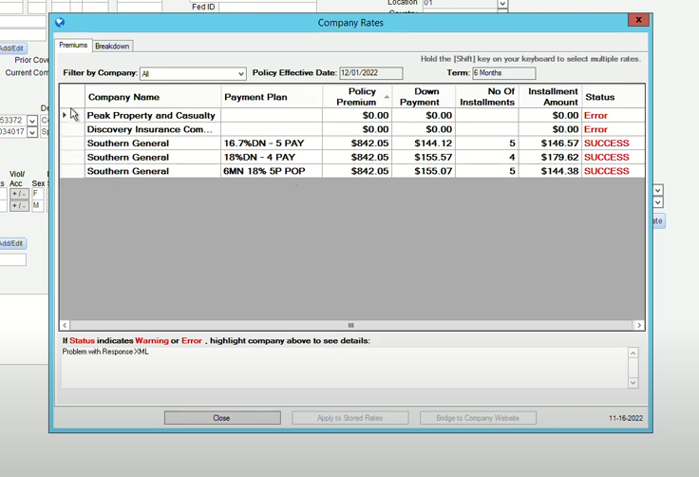
Task: Click the Sex field showing M
Action: (37, 205)
